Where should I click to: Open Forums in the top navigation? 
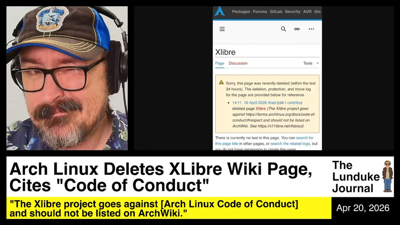coord(260,12)
